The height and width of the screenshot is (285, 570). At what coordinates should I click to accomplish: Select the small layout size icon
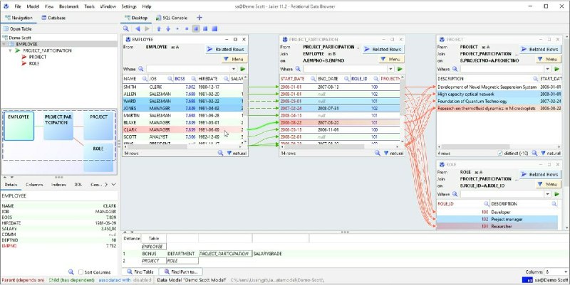[x=187, y=28]
